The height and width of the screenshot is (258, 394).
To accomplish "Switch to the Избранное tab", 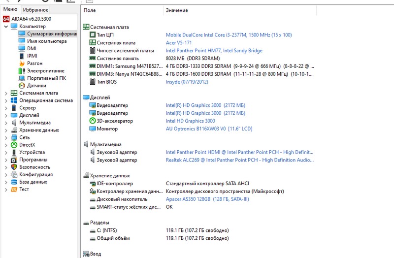I will pyautogui.click(x=35, y=10).
